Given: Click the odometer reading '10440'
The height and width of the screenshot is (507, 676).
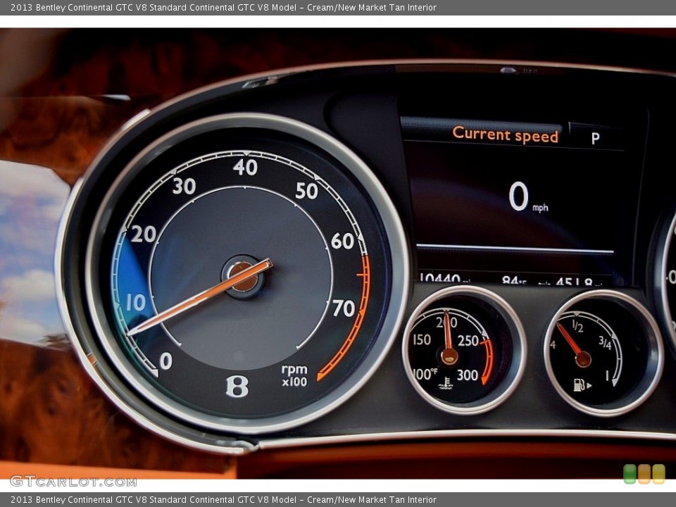Looking at the screenshot, I should click(439, 278).
